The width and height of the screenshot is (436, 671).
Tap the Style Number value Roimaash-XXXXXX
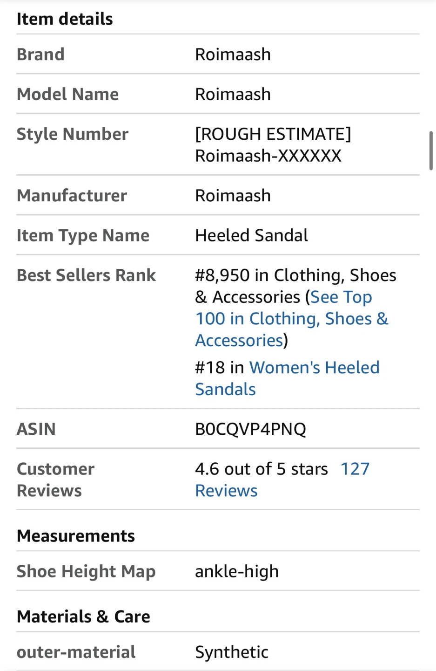(x=268, y=156)
